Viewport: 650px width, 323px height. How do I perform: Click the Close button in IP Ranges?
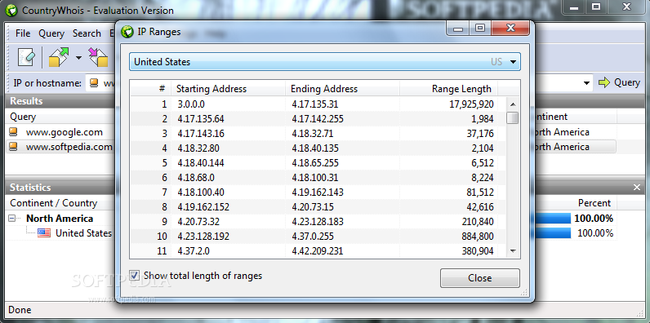(x=479, y=278)
